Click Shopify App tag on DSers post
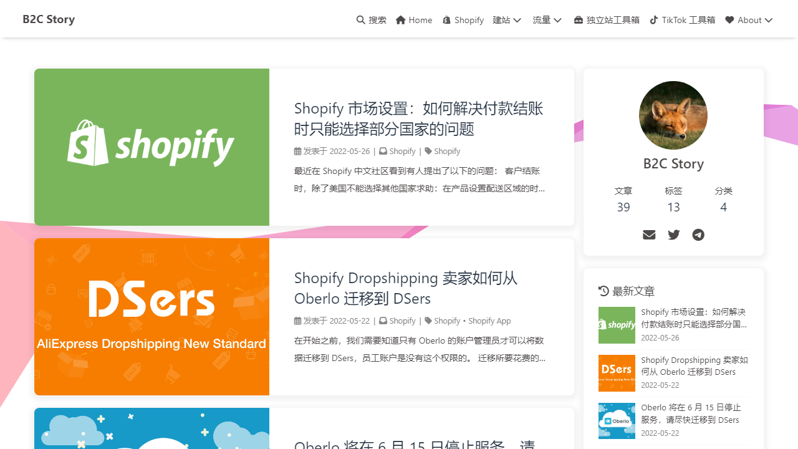 [489, 321]
